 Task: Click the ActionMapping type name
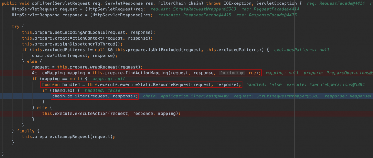pyautogui.click(x=48, y=73)
